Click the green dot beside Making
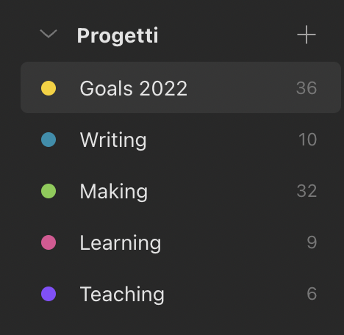The height and width of the screenshot is (335, 344). click(49, 191)
